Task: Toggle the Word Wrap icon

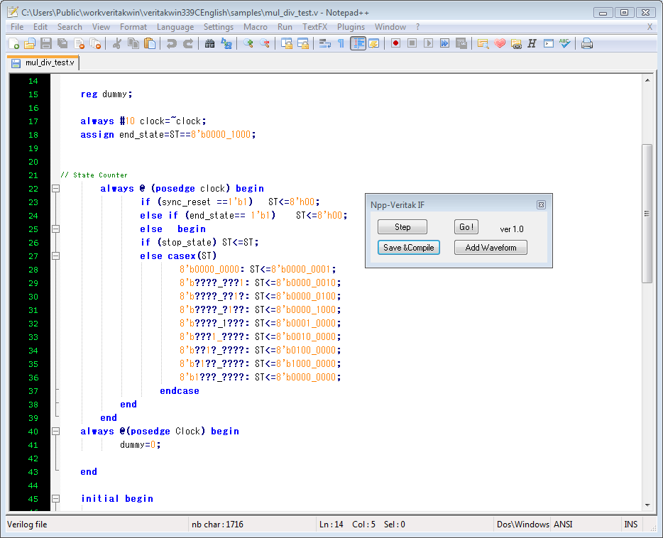Action: click(x=324, y=43)
